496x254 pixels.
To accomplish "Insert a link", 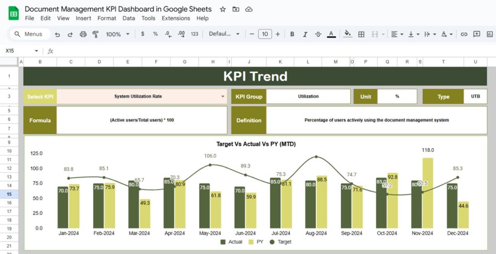I will click(x=464, y=34).
